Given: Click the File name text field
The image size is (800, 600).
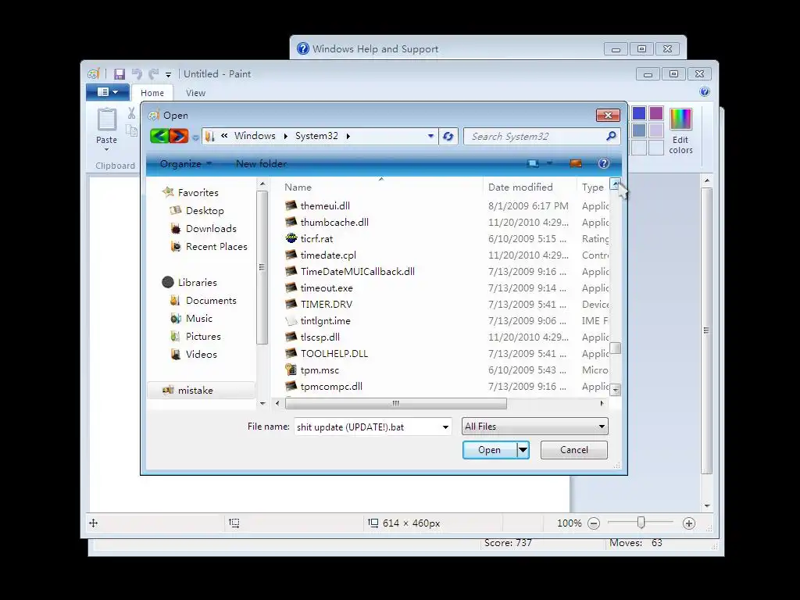Looking at the screenshot, I should click(366, 427).
